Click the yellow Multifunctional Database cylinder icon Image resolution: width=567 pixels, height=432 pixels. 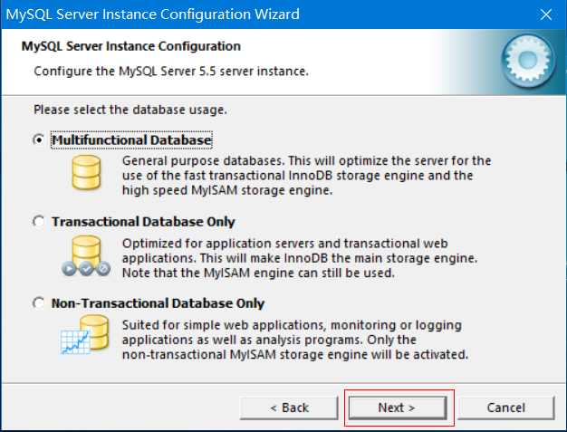tap(86, 172)
